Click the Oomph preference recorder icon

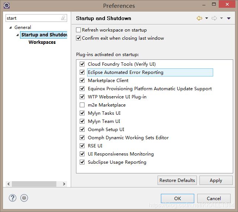(x=24, y=198)
